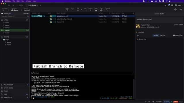Open the View menu

(x=23, y=1)
